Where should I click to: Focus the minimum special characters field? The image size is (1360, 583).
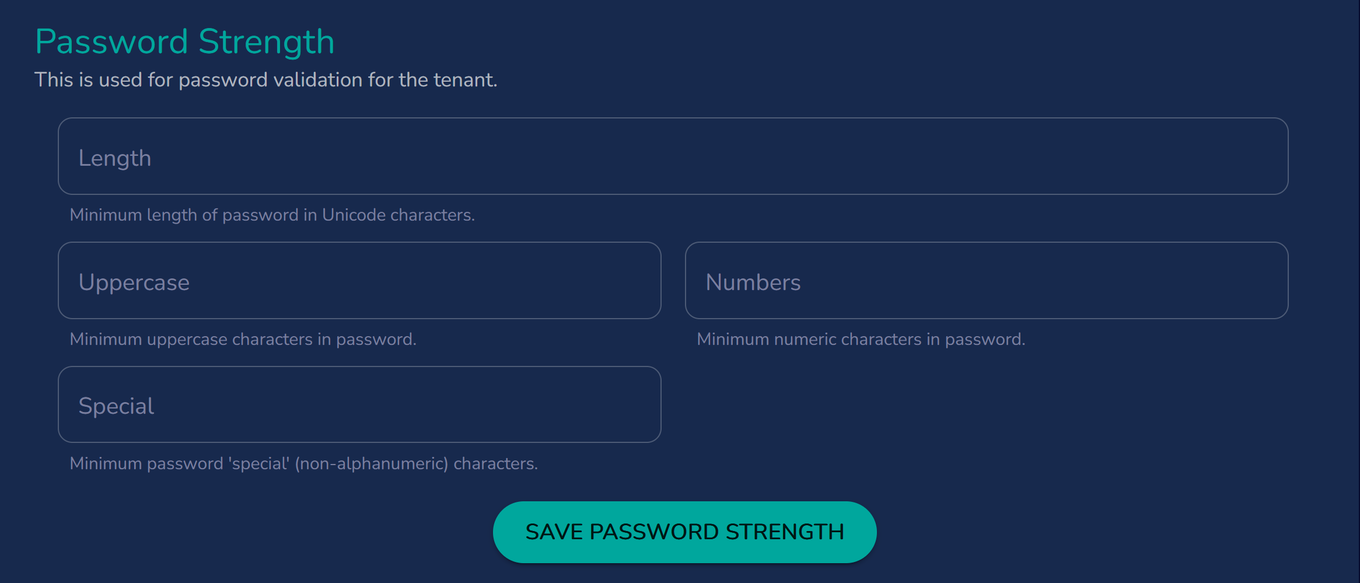(359, 404)
